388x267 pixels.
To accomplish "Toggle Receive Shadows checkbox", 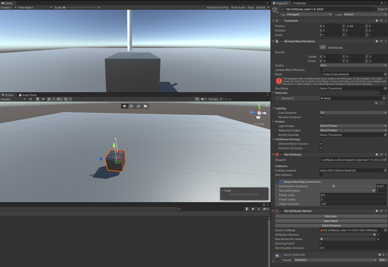I will tap(321, 117).
